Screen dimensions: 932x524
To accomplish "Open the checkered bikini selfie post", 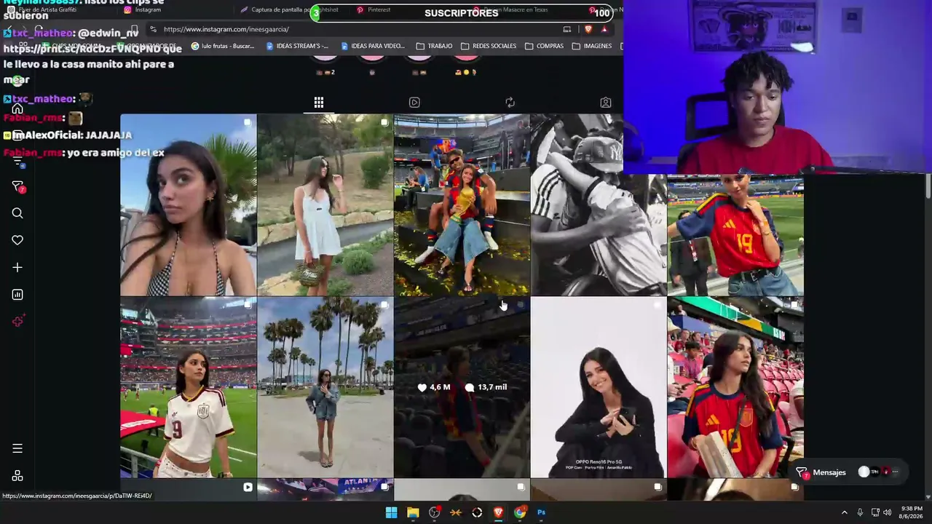I will 188,205.
